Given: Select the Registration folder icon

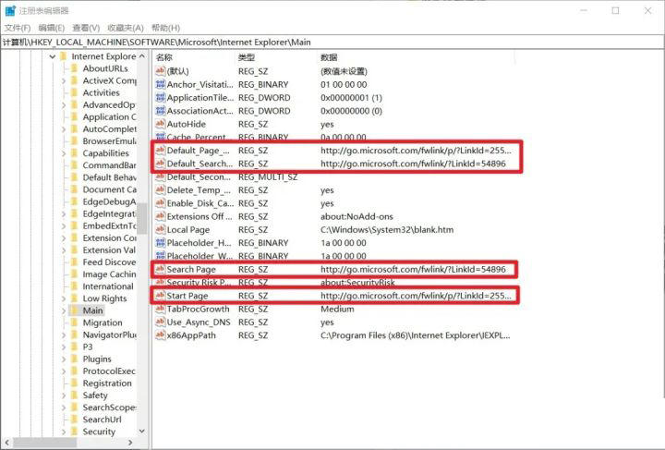Looking at the screenshot, I should [x=74, y=383].
